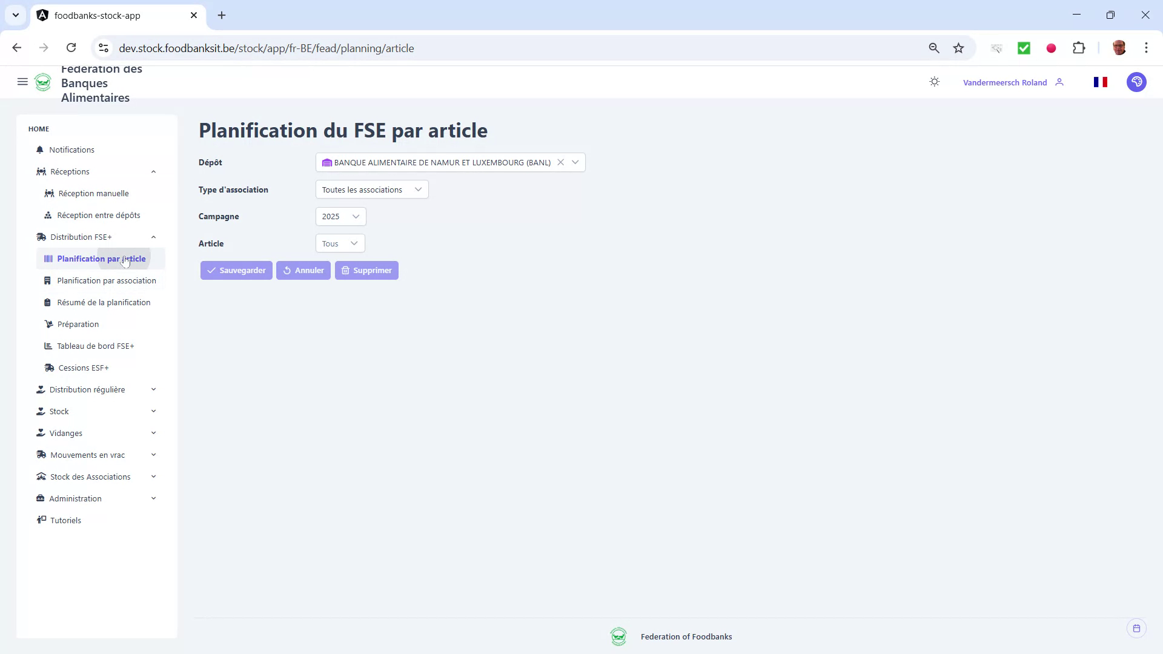Collapse the Distribution FSE+ section
Image resolution: width=1163 pixels, height=654 pixels.
153,237
